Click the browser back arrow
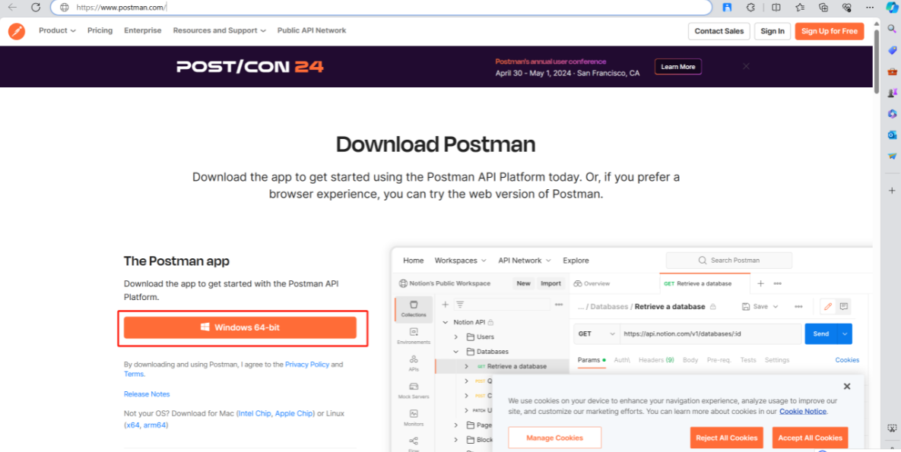The image size is (901, 452). 12,8
